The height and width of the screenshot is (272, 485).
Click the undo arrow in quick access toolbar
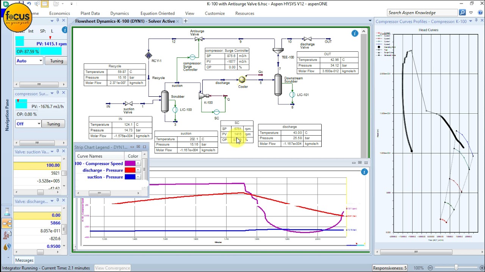tap(29, 4)
